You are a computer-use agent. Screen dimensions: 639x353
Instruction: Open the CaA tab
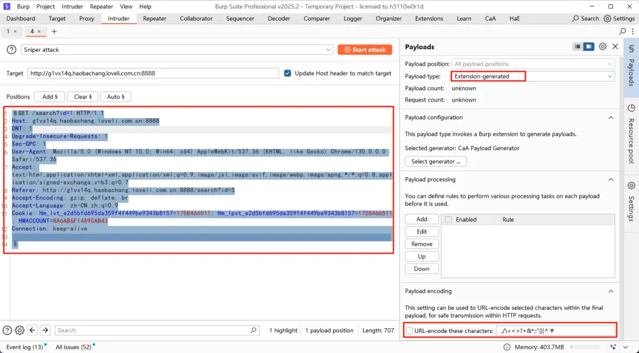(490, 18)
